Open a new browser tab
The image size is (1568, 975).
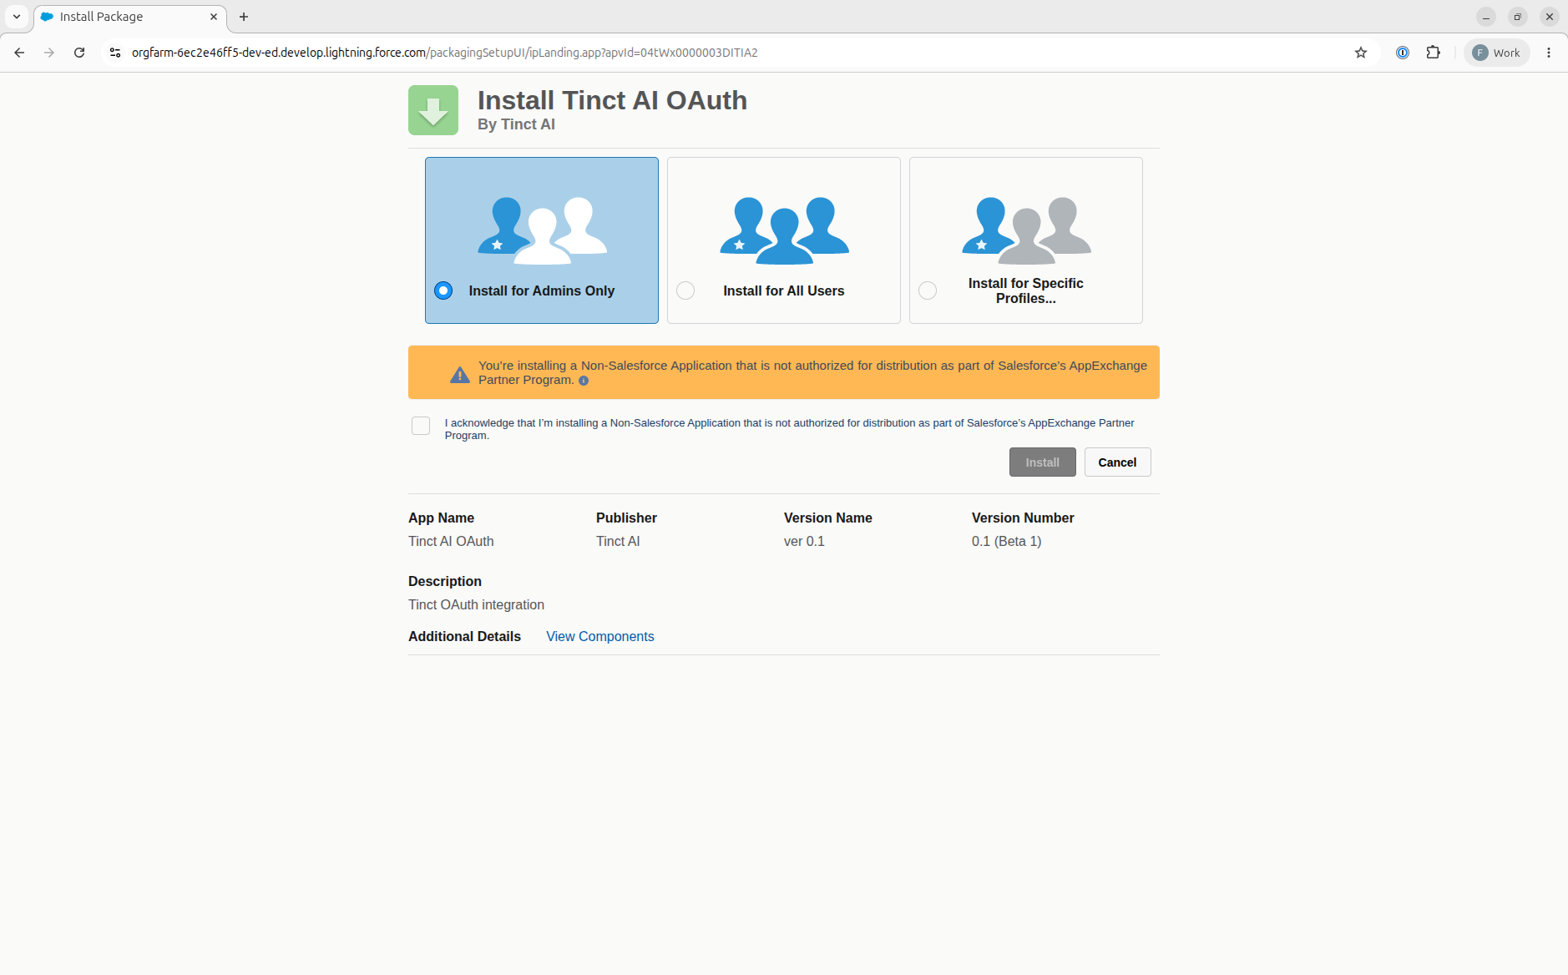click(244, 17)
